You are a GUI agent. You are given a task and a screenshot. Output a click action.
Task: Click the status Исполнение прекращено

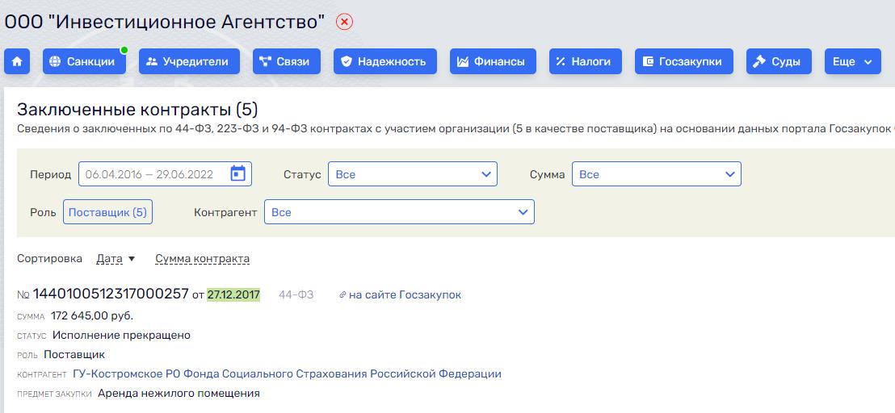click(x=121, y=335)
